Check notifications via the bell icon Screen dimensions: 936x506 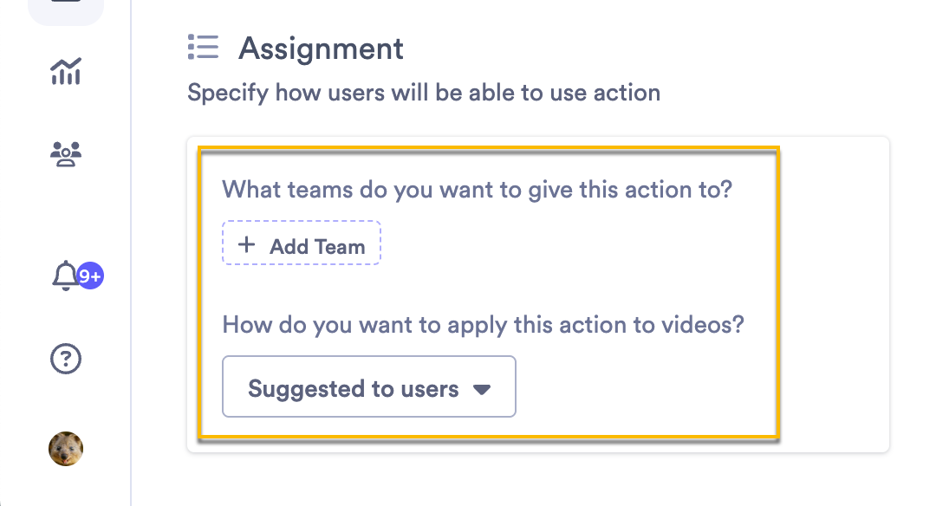[66, 276]
